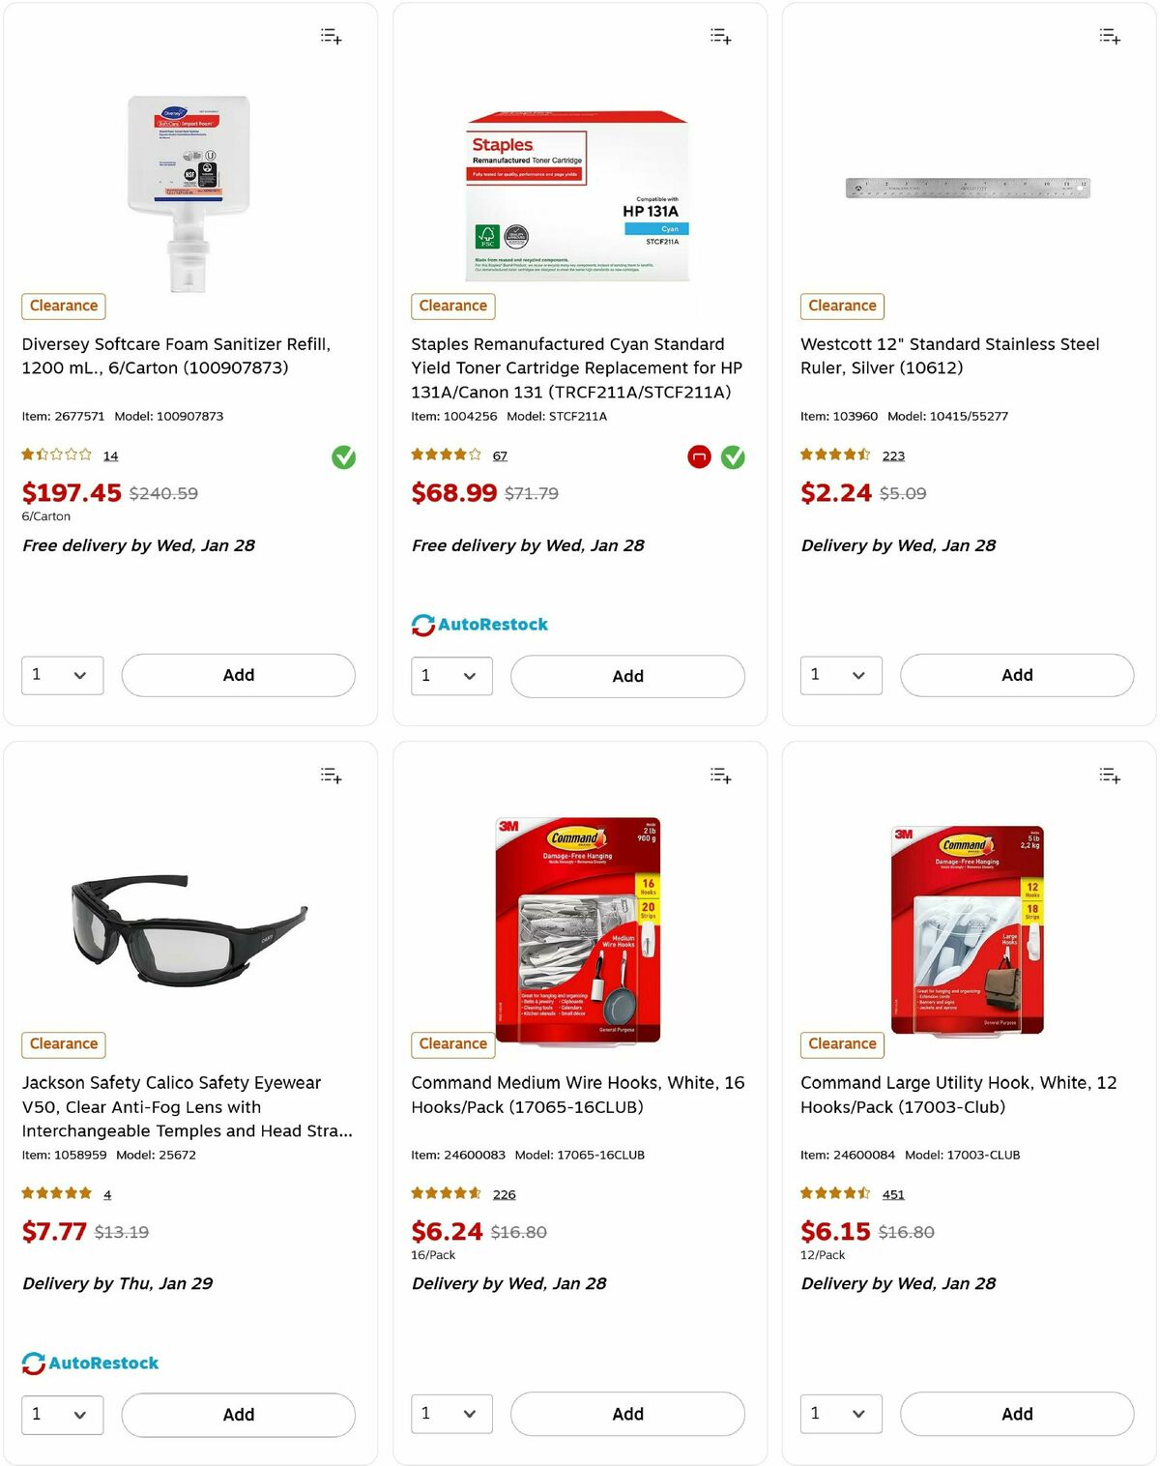
Task: Click the green in-stock checkmark on Diversey sanitizer
Action: point(344,456)
